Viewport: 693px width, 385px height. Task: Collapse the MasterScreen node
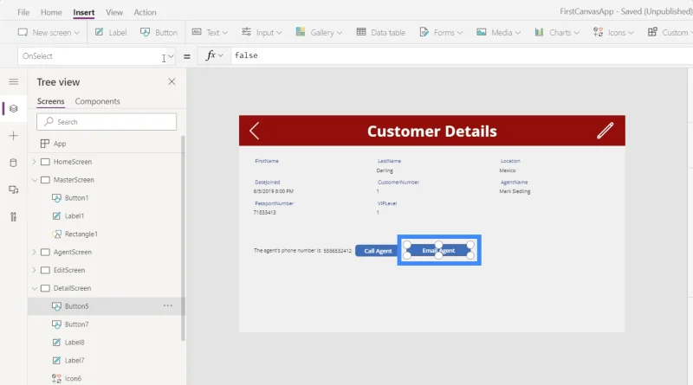tap(34, 180)
